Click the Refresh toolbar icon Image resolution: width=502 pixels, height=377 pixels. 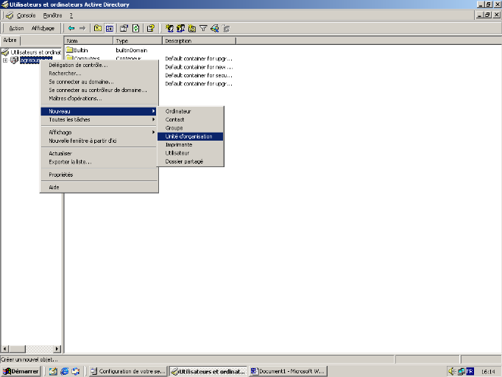click(x=136, y=28)
